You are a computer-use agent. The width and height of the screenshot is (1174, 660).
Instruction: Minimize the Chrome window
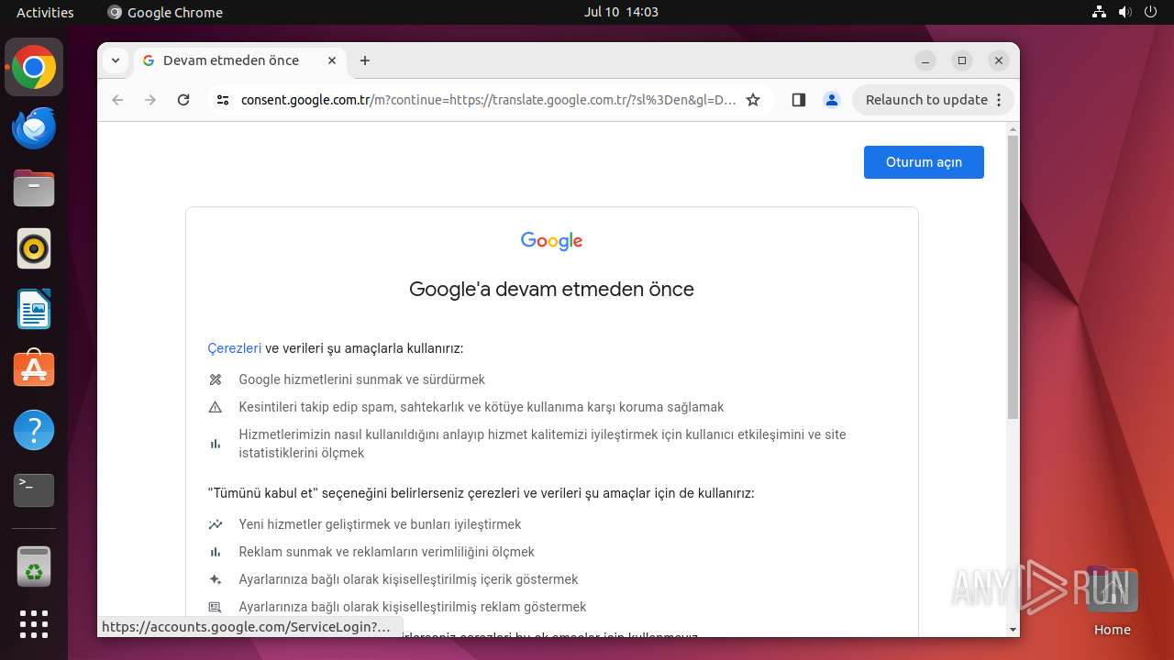tap(925, 60)
